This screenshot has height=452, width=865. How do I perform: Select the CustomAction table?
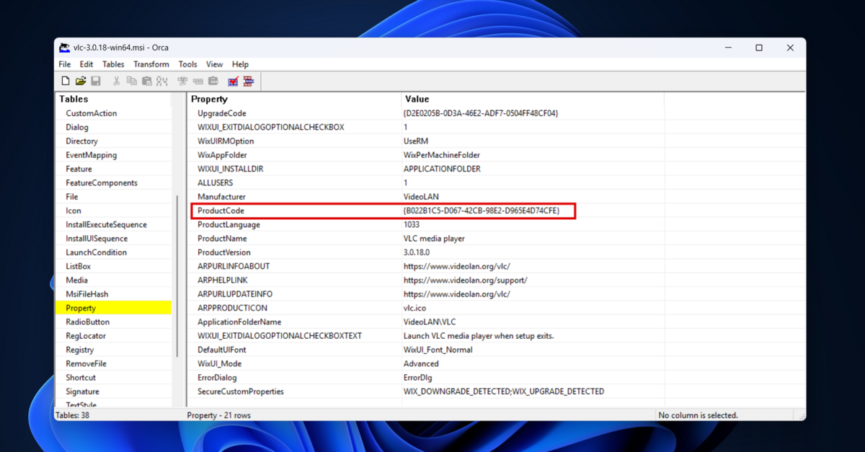pos(92,113)
